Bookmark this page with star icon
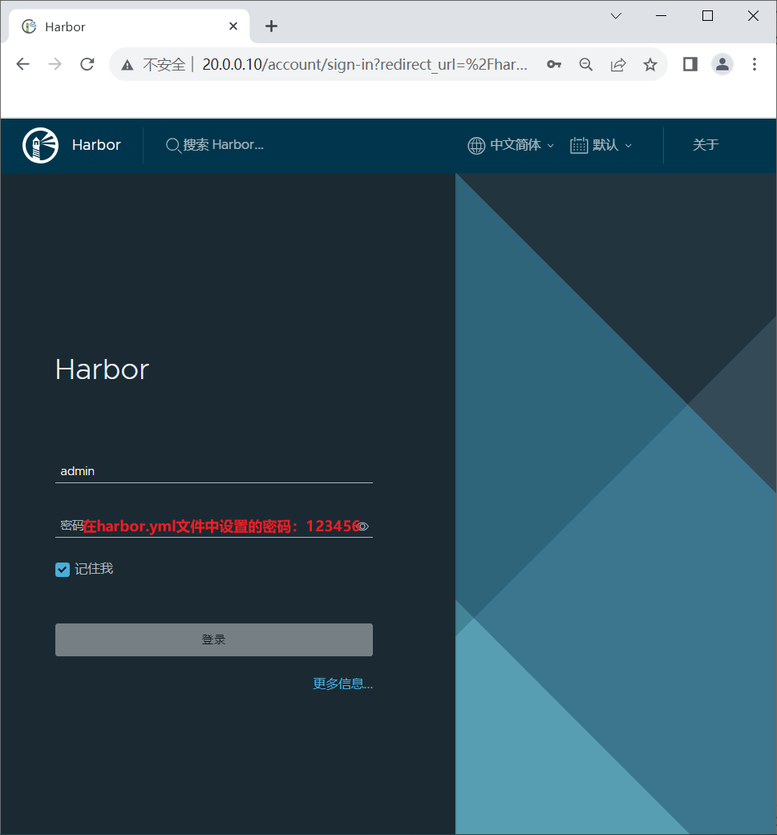The image size is (777, 835). pyautogui.click(x=650, y=64)
